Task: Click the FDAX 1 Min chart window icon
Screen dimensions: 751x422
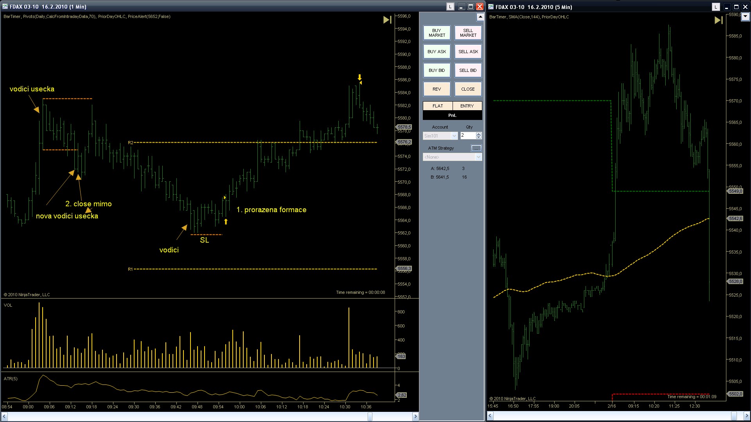Action: coord(5,7)
